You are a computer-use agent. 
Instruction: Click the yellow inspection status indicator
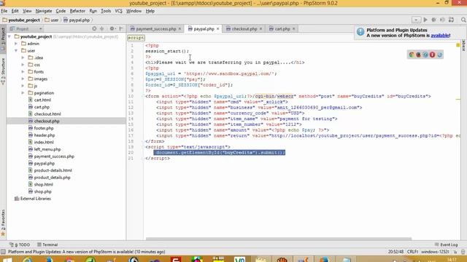pyautogui.click(x=458, y=45)
